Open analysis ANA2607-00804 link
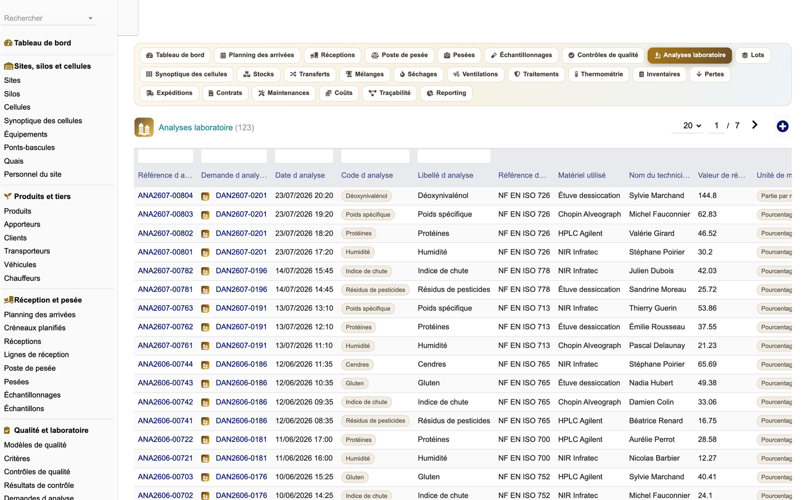The height and width of the screenshot is (500, 809). tap(165, 195)
